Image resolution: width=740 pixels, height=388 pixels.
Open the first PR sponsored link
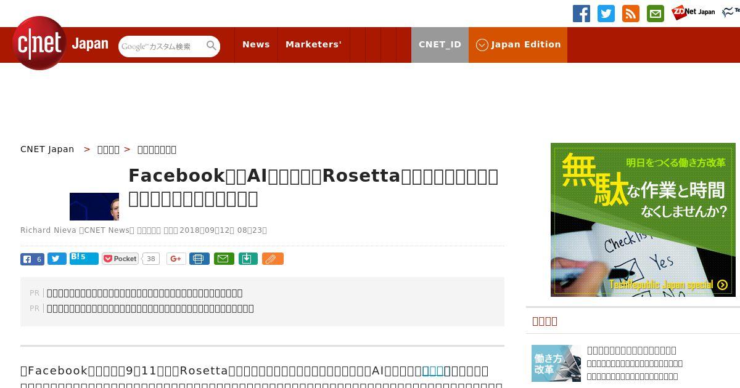[145, 293]
